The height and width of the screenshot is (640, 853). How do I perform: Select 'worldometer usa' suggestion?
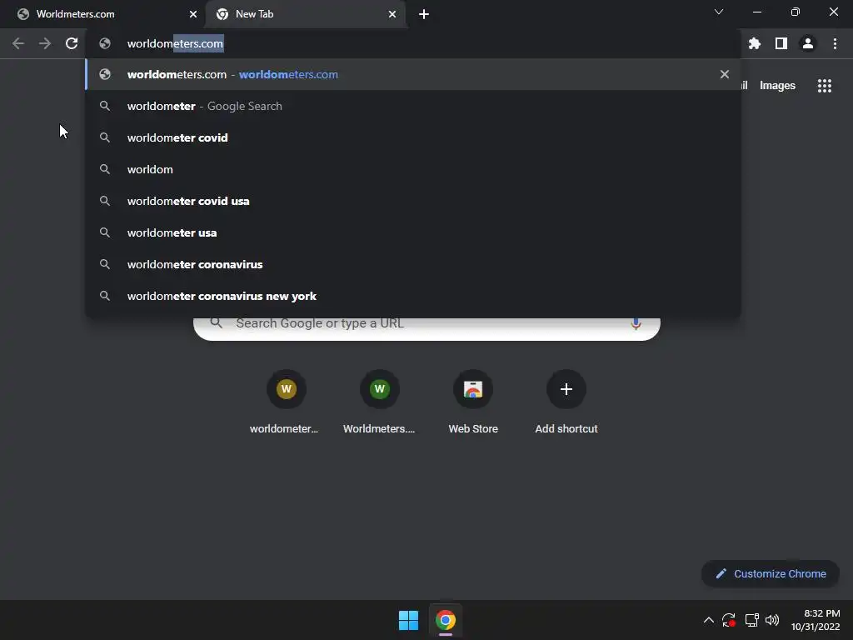(x=413, y=232)
